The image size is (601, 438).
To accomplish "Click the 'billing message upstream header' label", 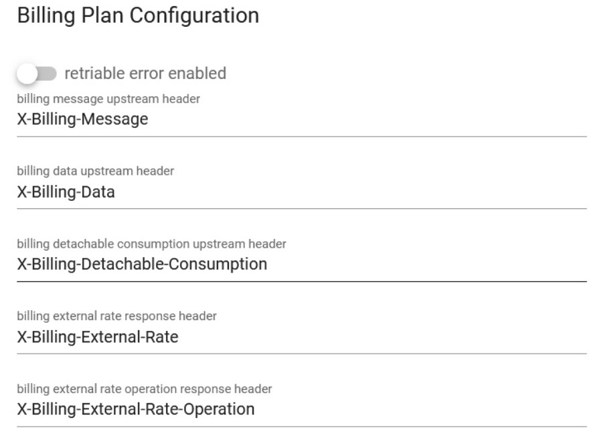I will [x=108, y=99].
